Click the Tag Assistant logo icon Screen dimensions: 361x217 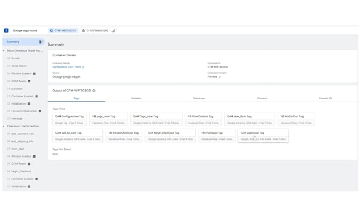click(6, 30)
